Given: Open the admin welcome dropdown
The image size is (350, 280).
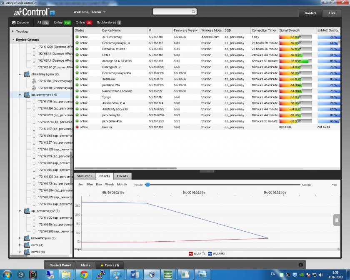Looking at the screenshot, I should pos(104,12).
